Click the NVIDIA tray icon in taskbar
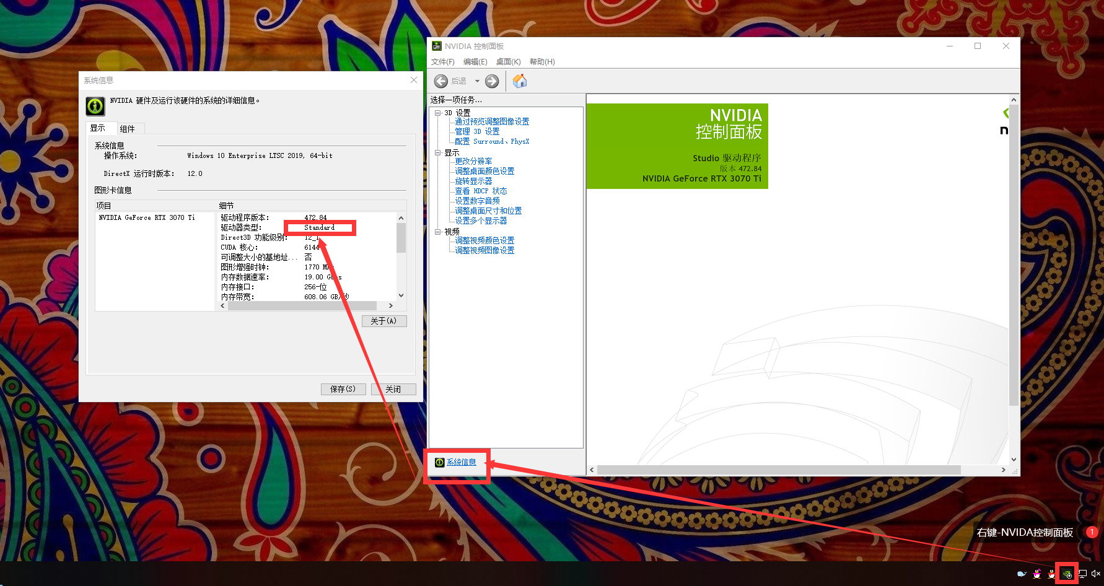The image size is (1104, 586). [1067, 574]
